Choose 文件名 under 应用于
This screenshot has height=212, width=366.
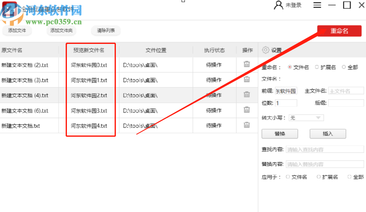288,177
